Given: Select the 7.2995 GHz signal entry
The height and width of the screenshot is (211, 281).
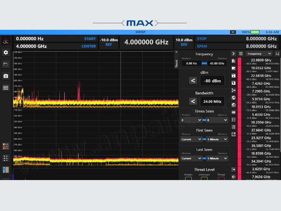Looking at the screenshot, I should 261,93.
